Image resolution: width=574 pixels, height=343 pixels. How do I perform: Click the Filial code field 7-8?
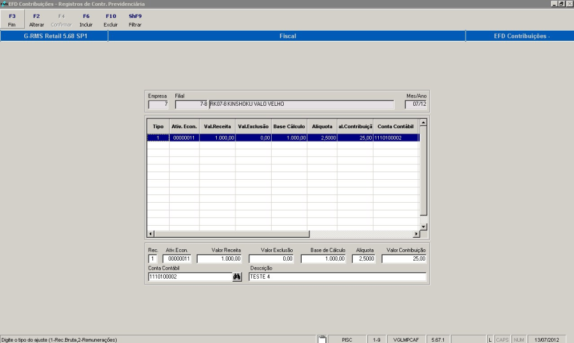point(191,105)
